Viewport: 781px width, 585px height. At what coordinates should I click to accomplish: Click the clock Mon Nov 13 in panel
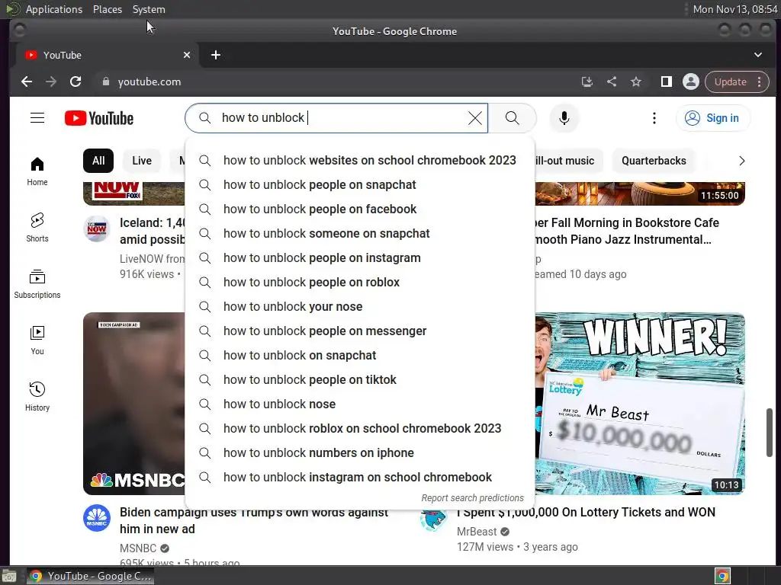tap(735, 9)
